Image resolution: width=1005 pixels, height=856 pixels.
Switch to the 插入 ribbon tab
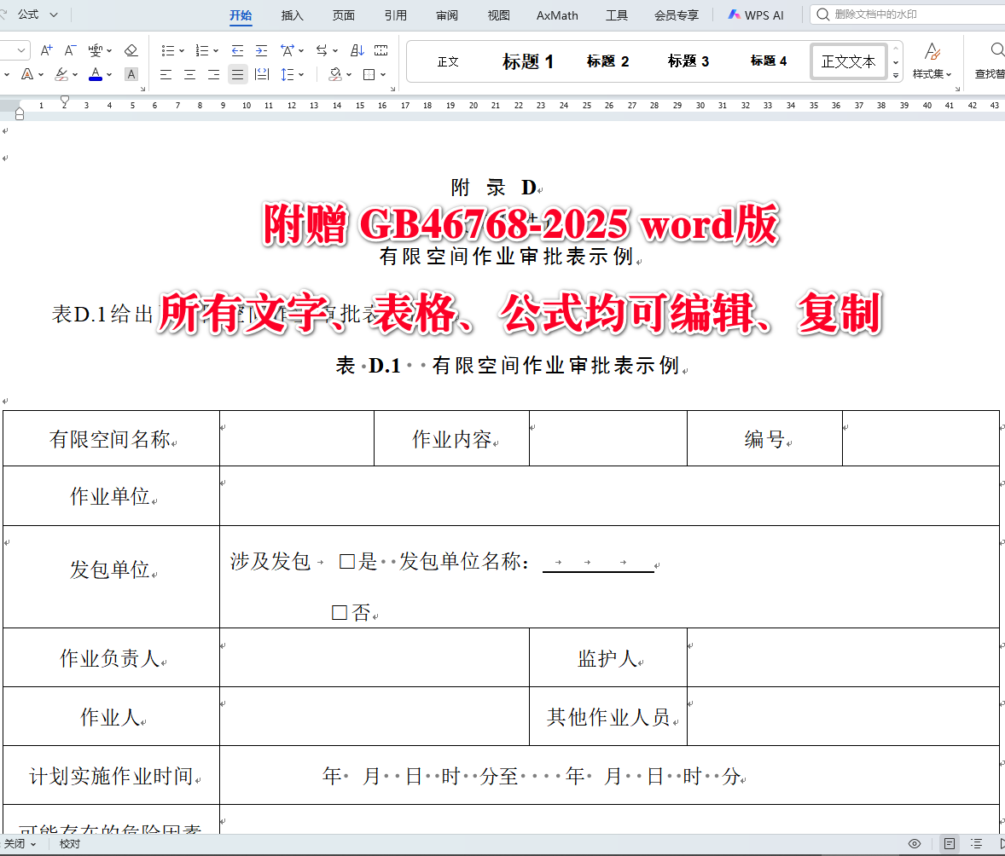(292, 14)
